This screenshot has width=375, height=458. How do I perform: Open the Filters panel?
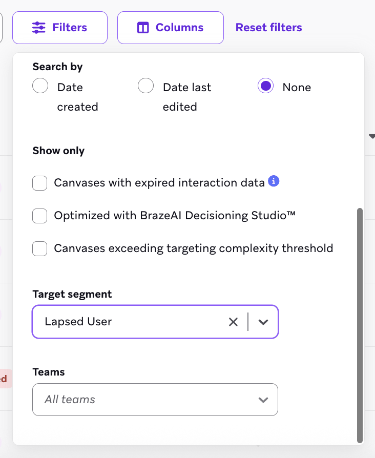(59, 27)
